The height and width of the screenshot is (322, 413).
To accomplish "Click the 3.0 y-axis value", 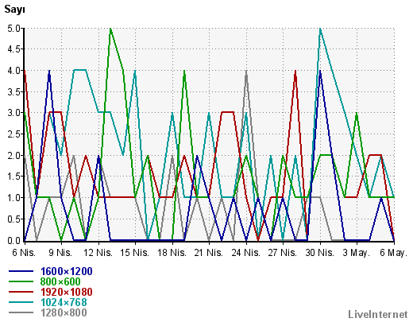I will pos(14,113).
